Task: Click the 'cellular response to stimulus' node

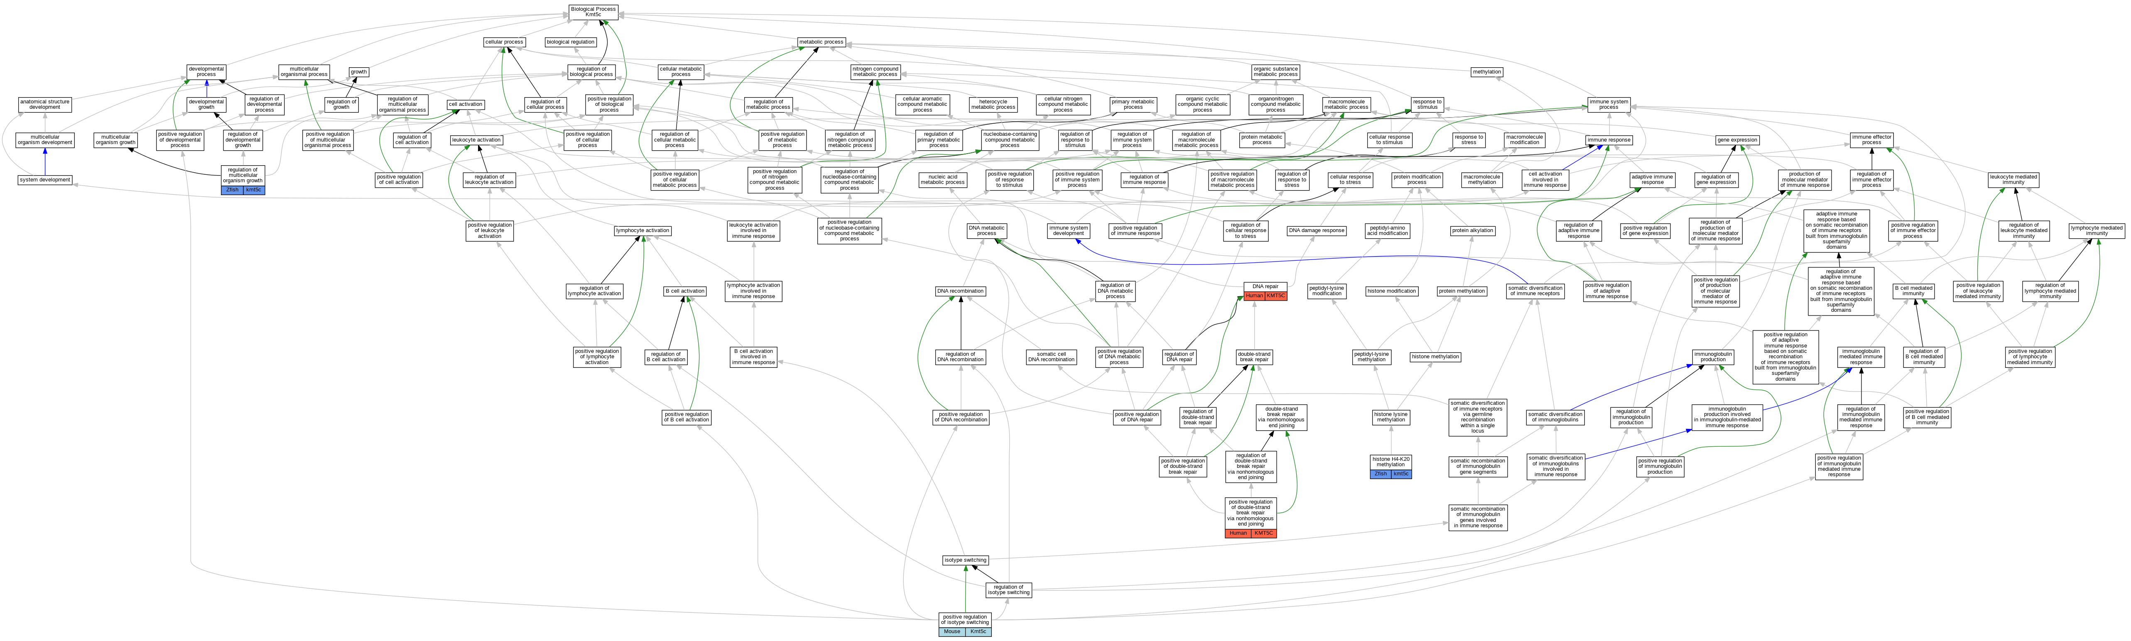Action: point(1389,140)
